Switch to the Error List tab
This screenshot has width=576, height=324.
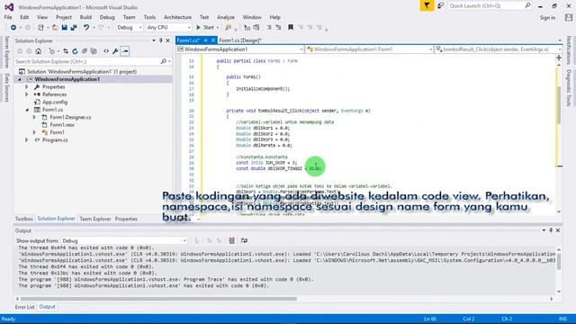[x=24, y=307]
